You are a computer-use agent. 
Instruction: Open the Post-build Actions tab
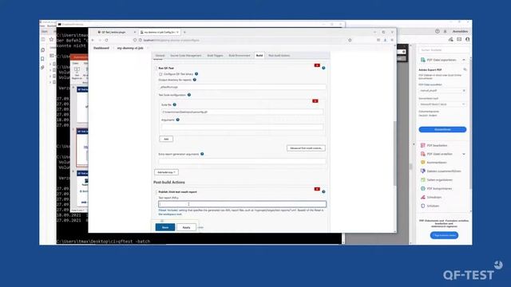pyautogui.click(x=279, y=56)
